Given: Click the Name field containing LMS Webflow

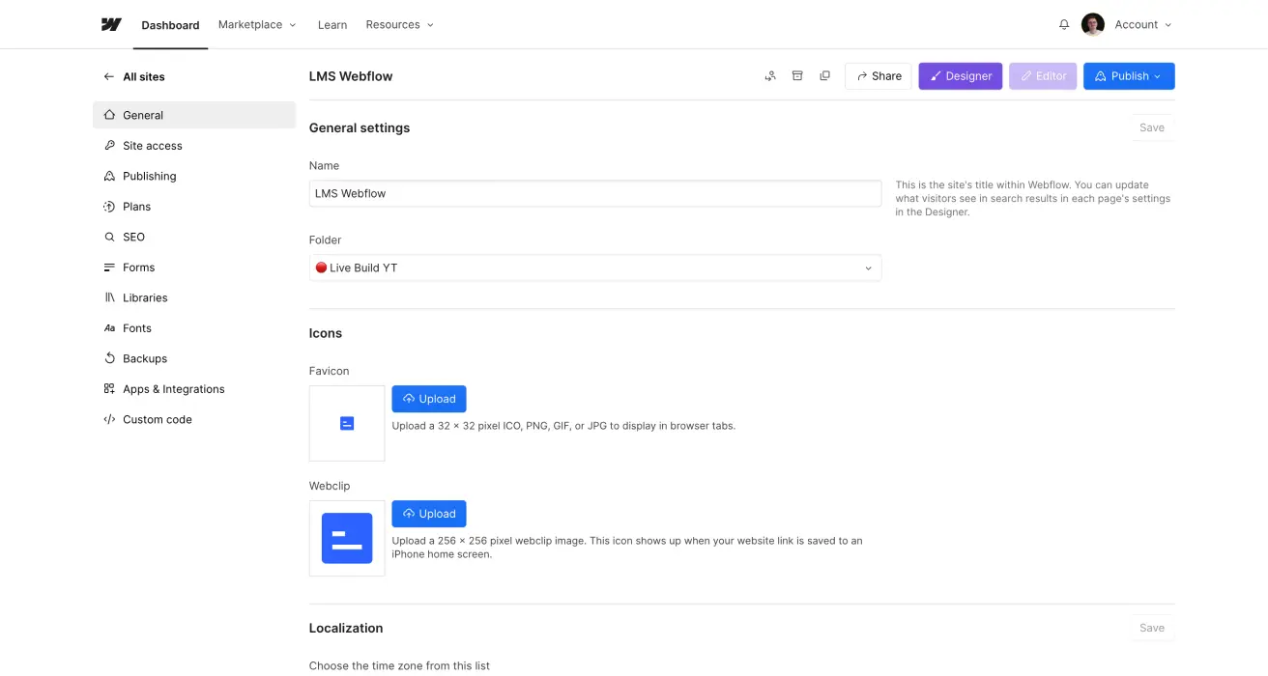Looking at the screenshot, I should point(594,193).
